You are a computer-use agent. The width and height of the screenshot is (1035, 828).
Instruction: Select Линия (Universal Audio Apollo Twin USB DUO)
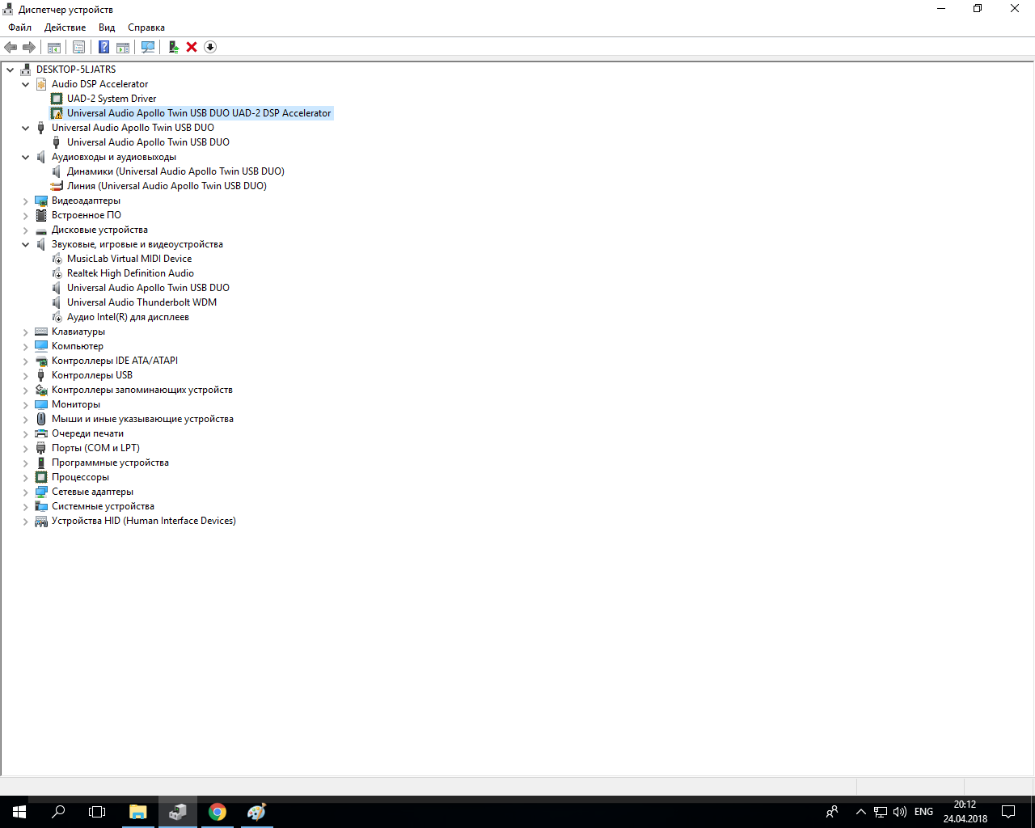point(167,186)
